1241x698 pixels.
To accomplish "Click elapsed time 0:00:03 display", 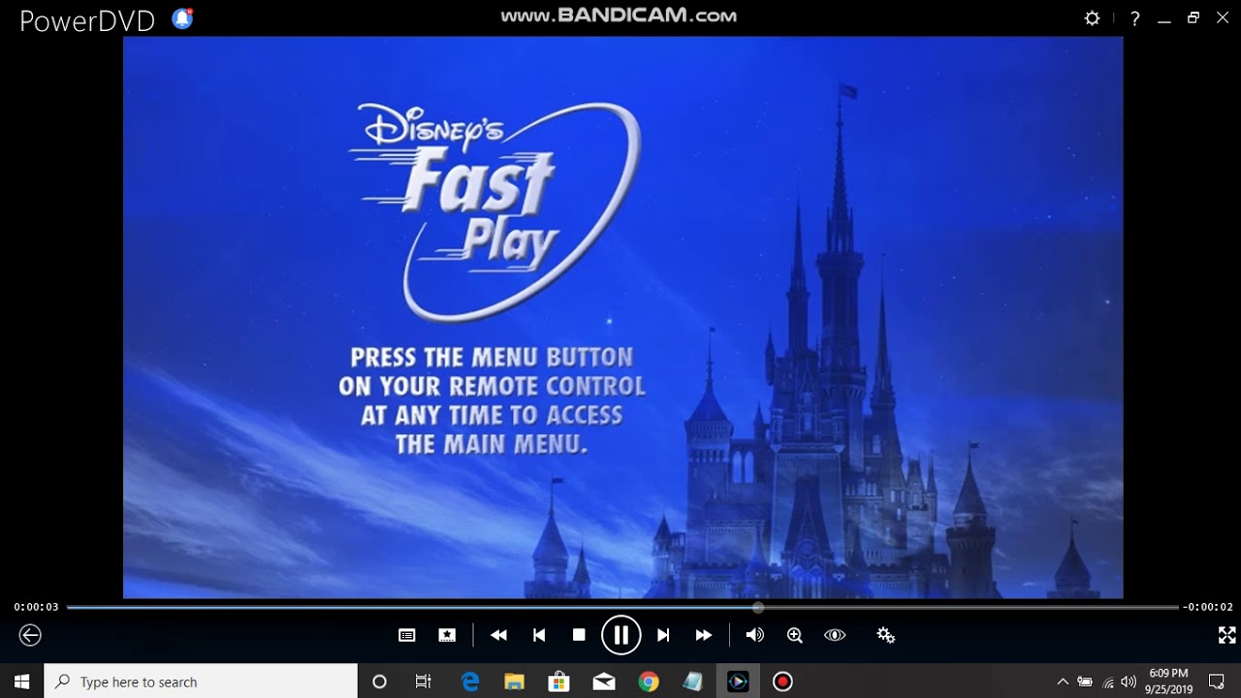I will [36, 608].
